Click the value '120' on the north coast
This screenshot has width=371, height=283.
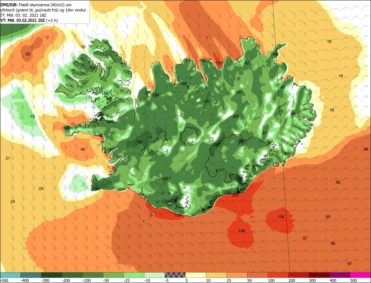coord(219,63)
